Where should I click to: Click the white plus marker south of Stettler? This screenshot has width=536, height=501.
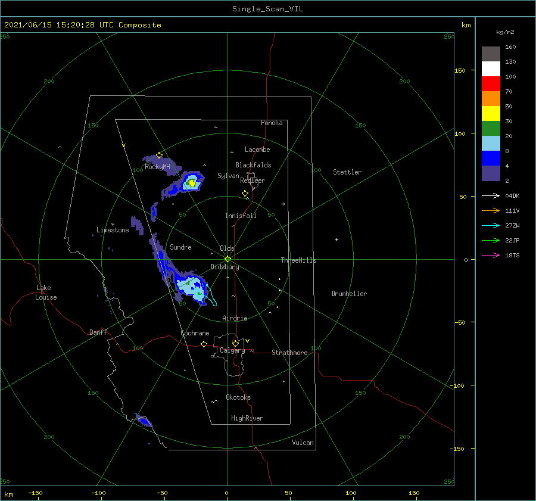pyautogui.click(x=336, y=239)
